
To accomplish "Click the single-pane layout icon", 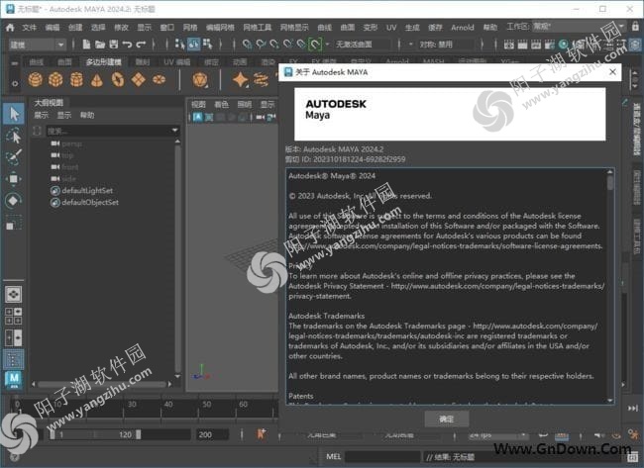I will point(14,294).
